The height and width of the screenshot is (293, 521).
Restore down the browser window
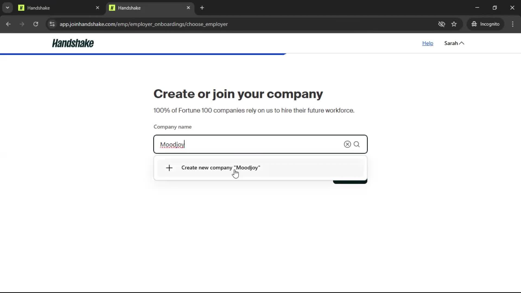pos(495,8)
